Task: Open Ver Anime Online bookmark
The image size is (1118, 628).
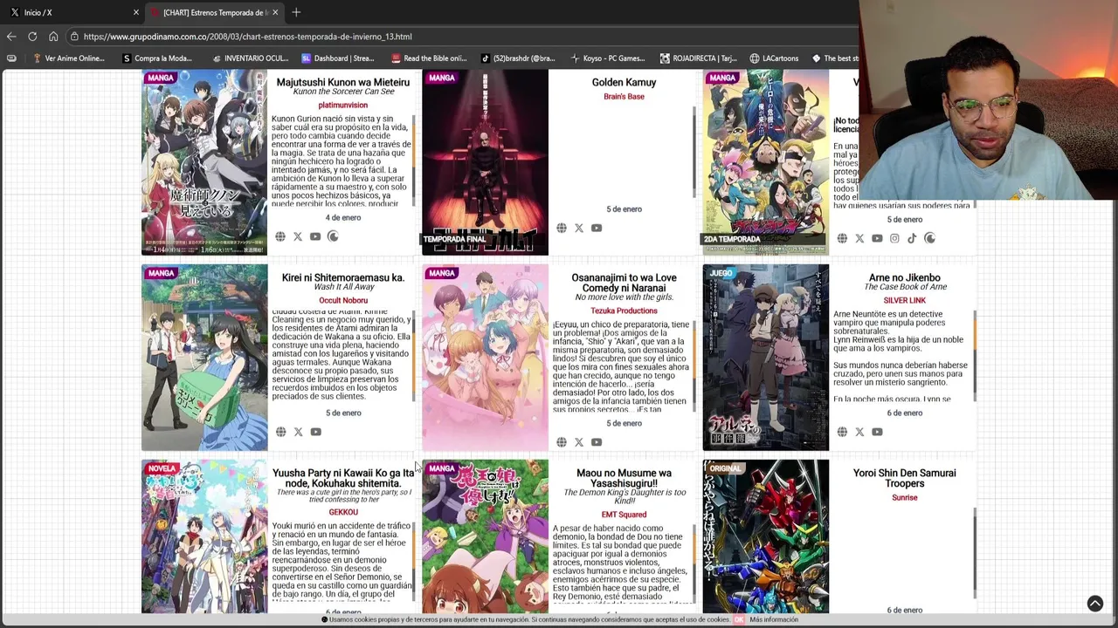Action: click(x=68, y=58)
